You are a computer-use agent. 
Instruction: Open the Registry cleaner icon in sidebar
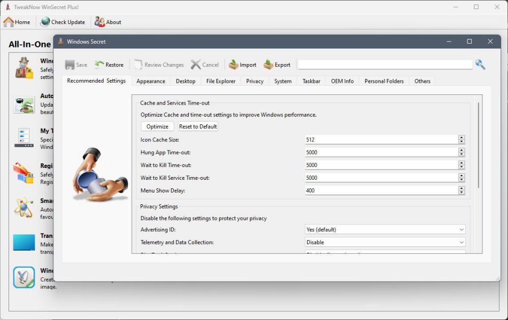pos(23,173)
